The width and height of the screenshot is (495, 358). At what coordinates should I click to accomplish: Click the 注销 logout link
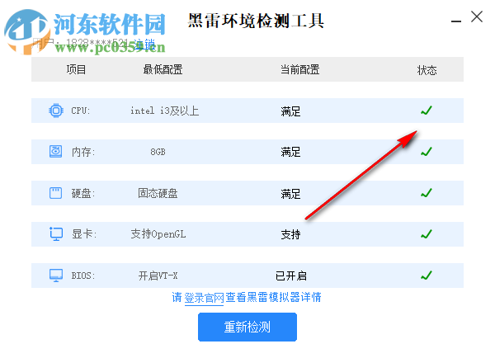(x=144, y=45)
